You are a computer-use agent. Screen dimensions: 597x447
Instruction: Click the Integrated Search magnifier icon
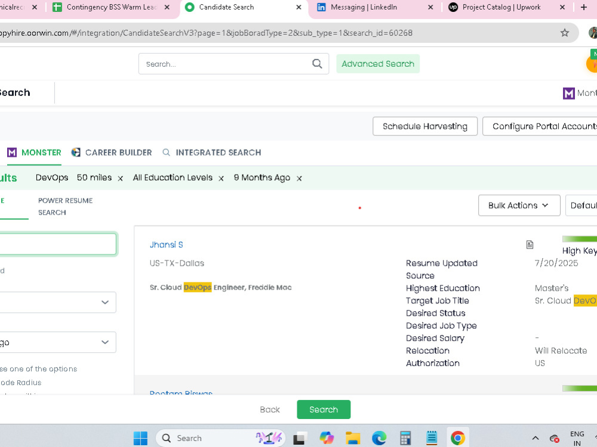point(166,153)
